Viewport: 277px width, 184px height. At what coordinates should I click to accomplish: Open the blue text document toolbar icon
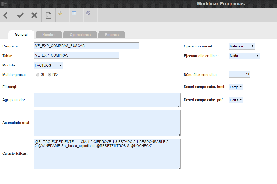click(x=74, y=13)
